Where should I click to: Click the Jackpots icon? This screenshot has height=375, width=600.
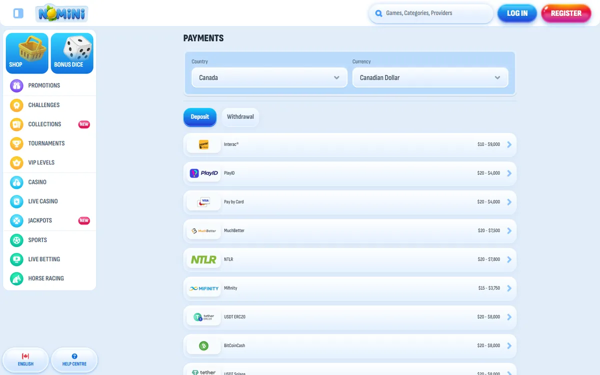pyautogui.click(x=16, y=220)
